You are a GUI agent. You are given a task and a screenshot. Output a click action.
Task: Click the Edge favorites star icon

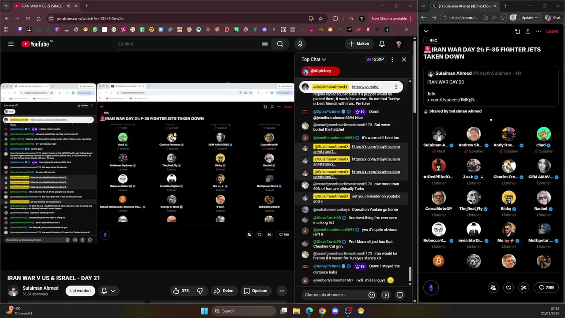502,18
